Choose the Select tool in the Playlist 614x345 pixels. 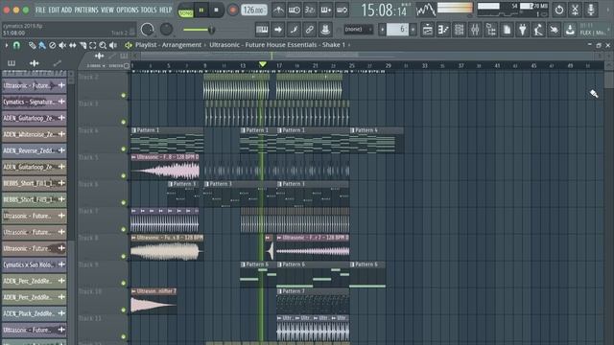point(93,45)
